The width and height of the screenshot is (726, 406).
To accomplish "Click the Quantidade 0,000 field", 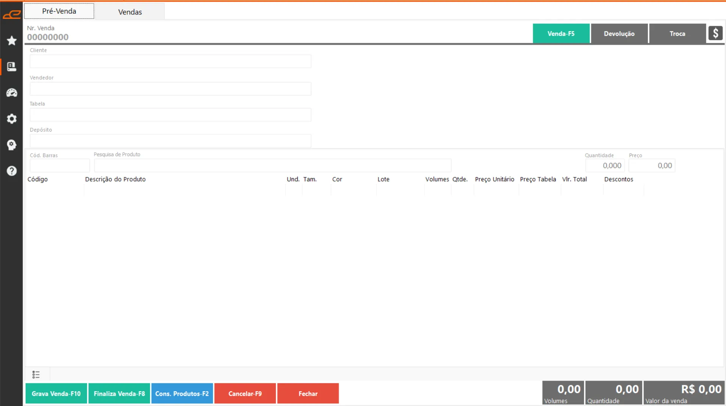I will pyautogui.click(x=605, y=166).
